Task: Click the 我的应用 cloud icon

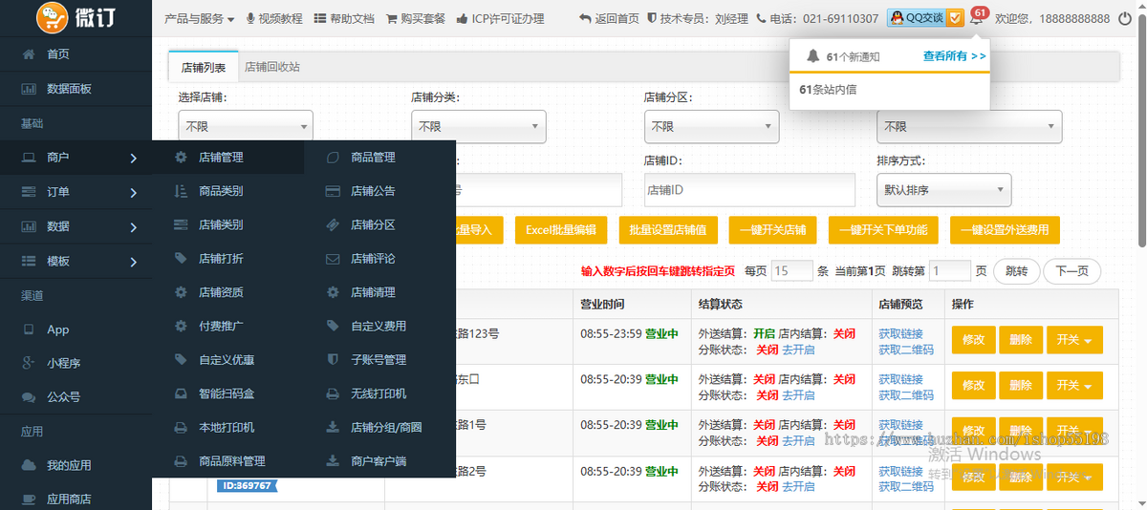Action: coord(28,465)
